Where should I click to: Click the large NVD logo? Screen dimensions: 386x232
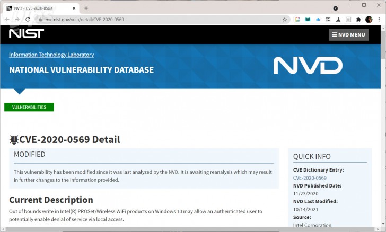pos(308,66)
